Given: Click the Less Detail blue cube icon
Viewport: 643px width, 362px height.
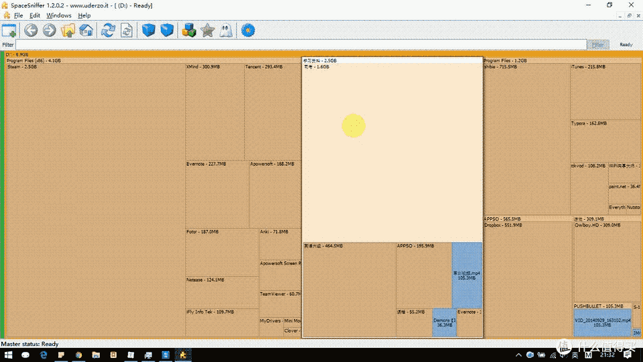Looking at the screenshot, I should [x=148, y=30].
